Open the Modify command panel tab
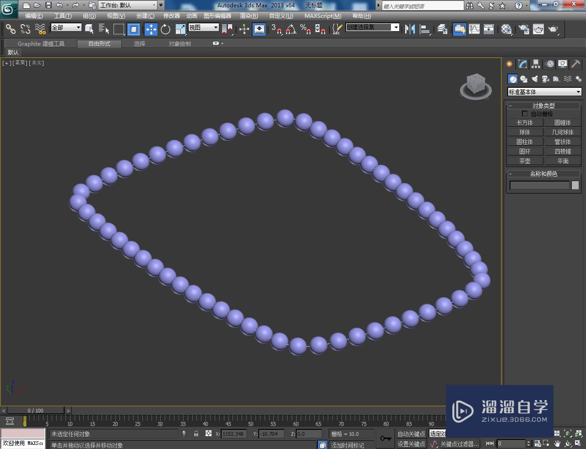 522,64
